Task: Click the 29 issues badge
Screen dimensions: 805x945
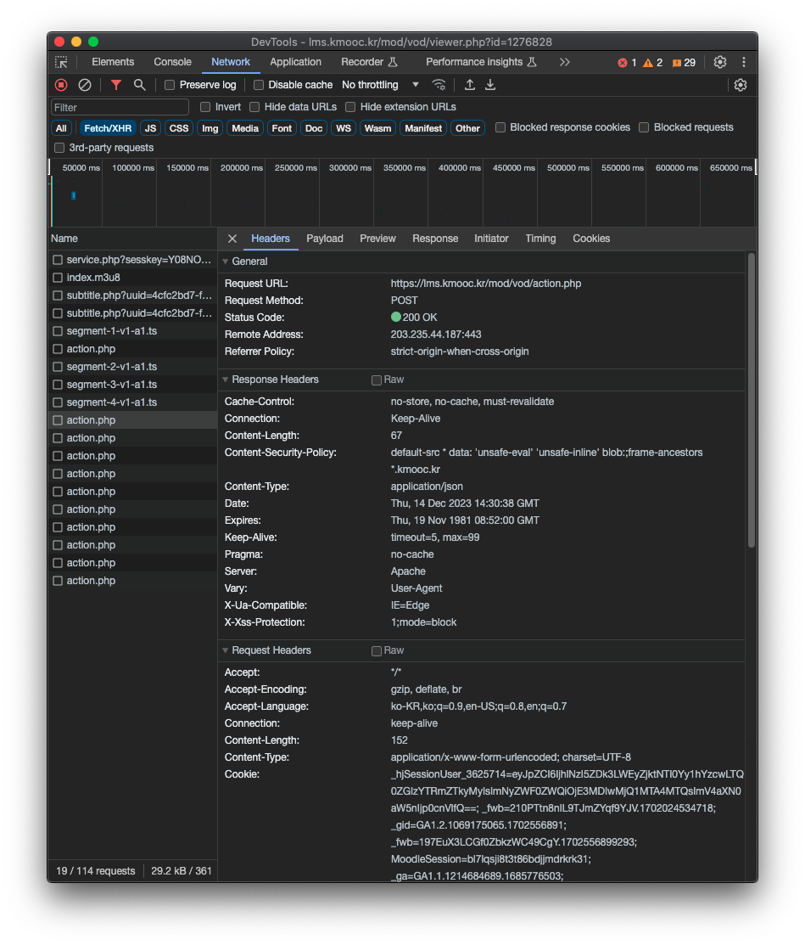Action: coord(684,63)
